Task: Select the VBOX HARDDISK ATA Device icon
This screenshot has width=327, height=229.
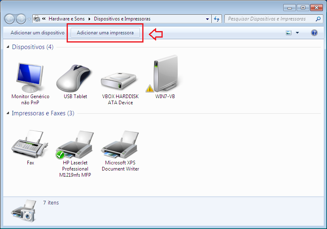Action: pos(119,81)
